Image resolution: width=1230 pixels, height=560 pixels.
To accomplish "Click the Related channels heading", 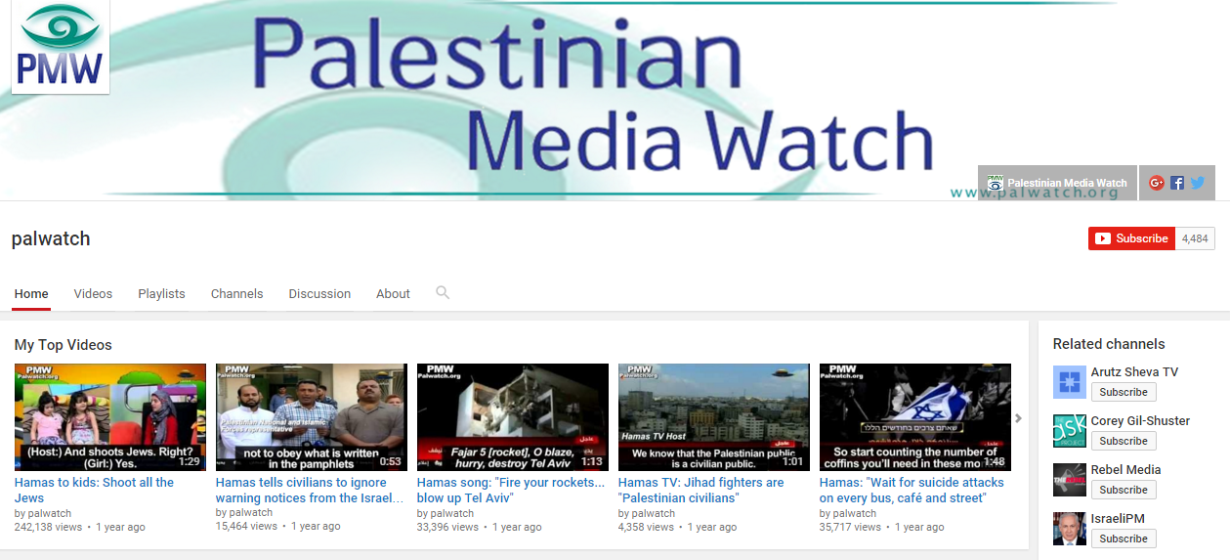I will (1109, 344).
